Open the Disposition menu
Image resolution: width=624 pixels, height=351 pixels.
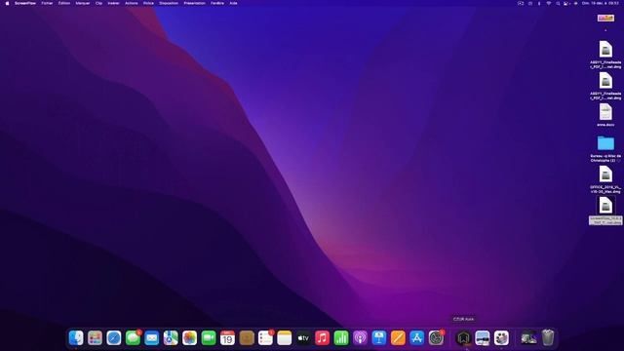[x=169, y=3]
